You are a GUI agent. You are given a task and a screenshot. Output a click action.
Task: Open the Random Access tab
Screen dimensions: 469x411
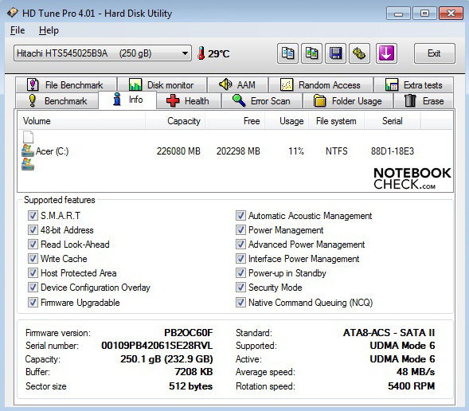click(x=321, y=85)
